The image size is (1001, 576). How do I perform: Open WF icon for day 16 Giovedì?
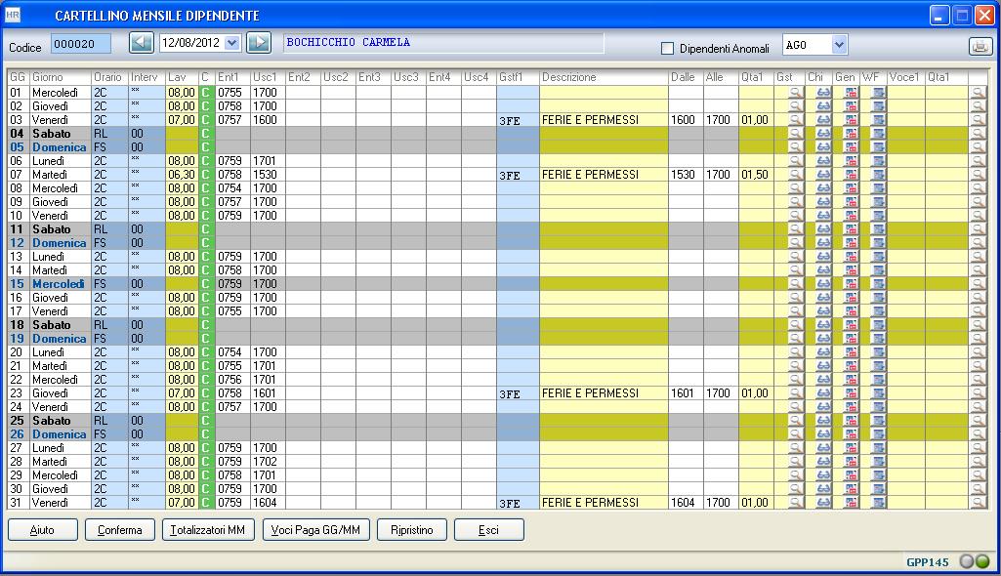click(x=878, y=298)
